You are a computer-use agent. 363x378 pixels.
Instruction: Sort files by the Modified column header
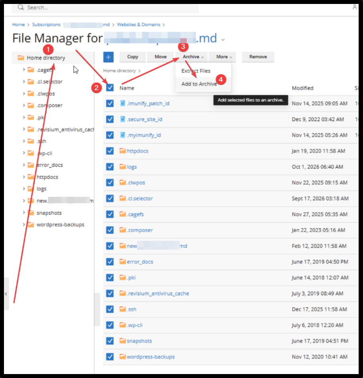tap(303, 88)
